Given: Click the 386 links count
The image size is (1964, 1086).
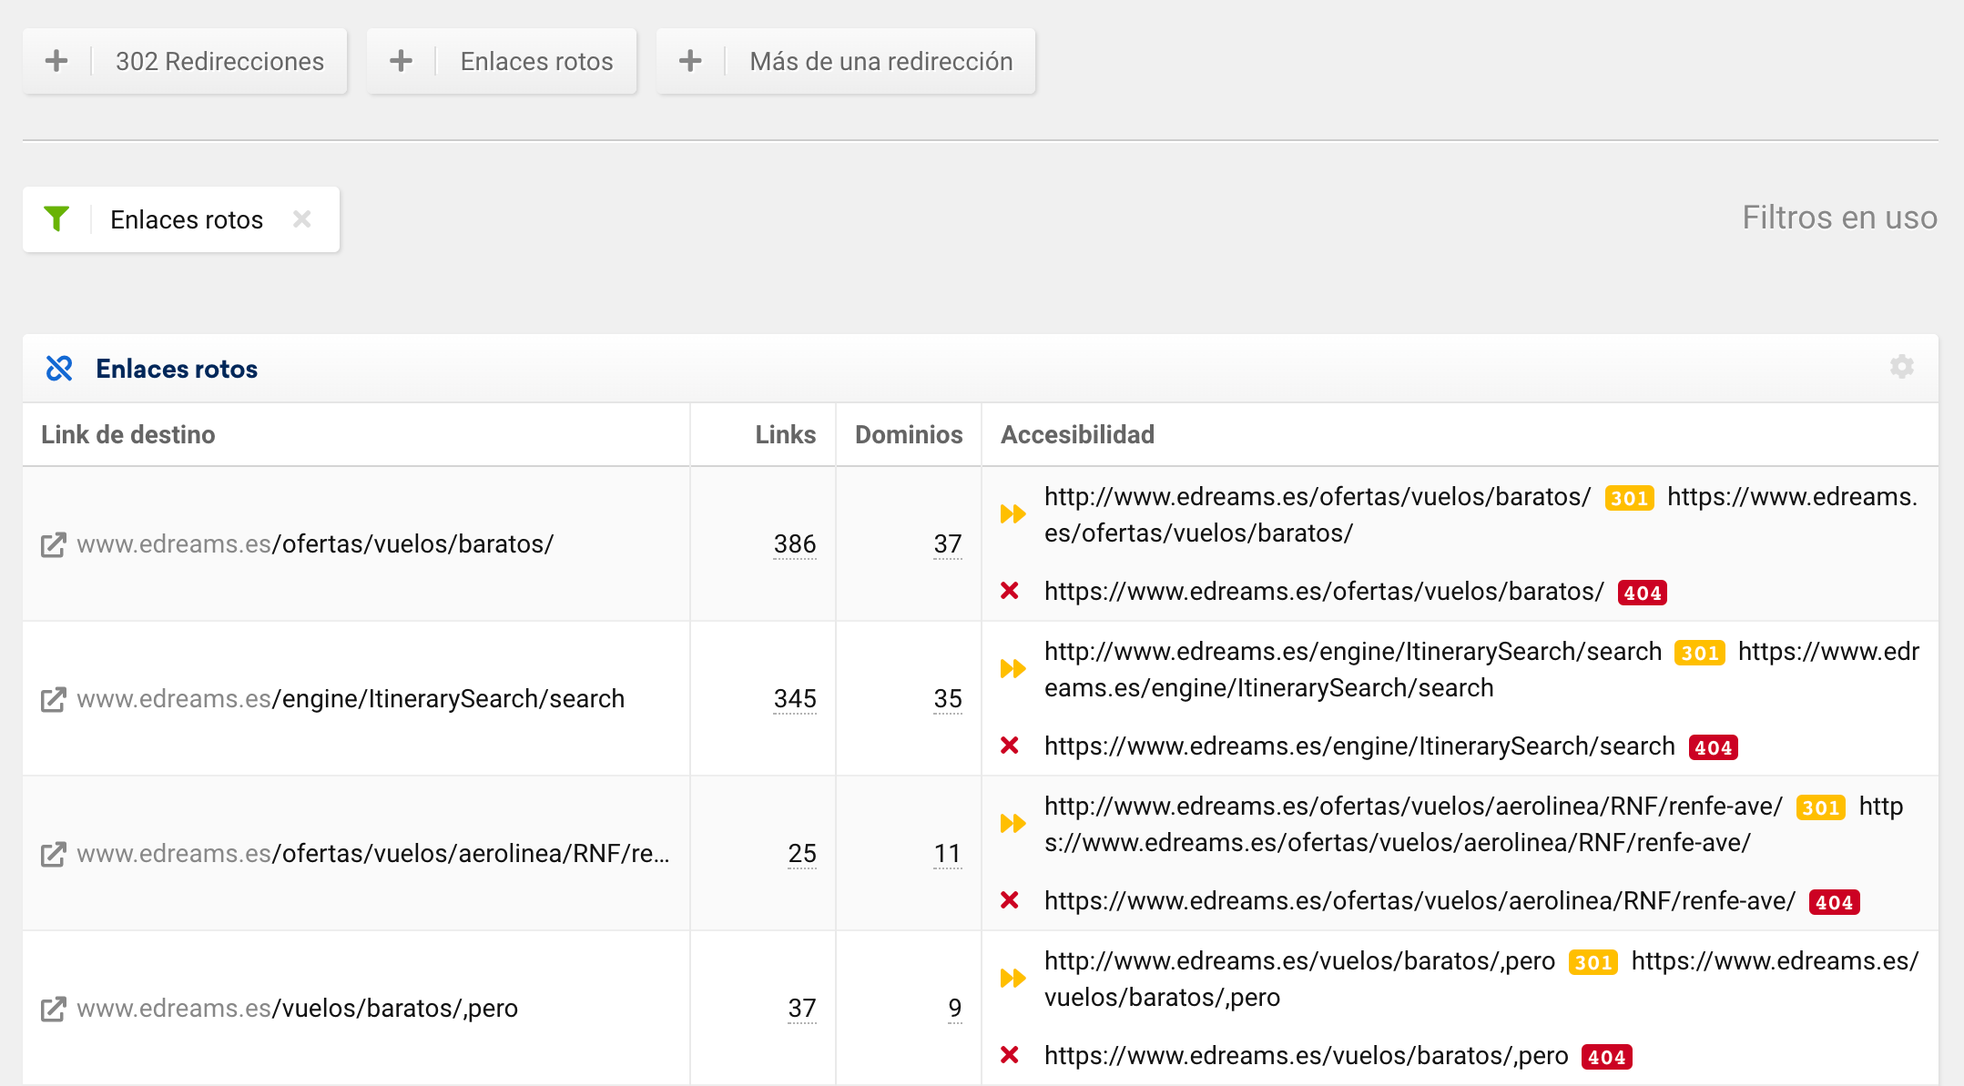Looking at the screenshot, I should coord(794,544).
